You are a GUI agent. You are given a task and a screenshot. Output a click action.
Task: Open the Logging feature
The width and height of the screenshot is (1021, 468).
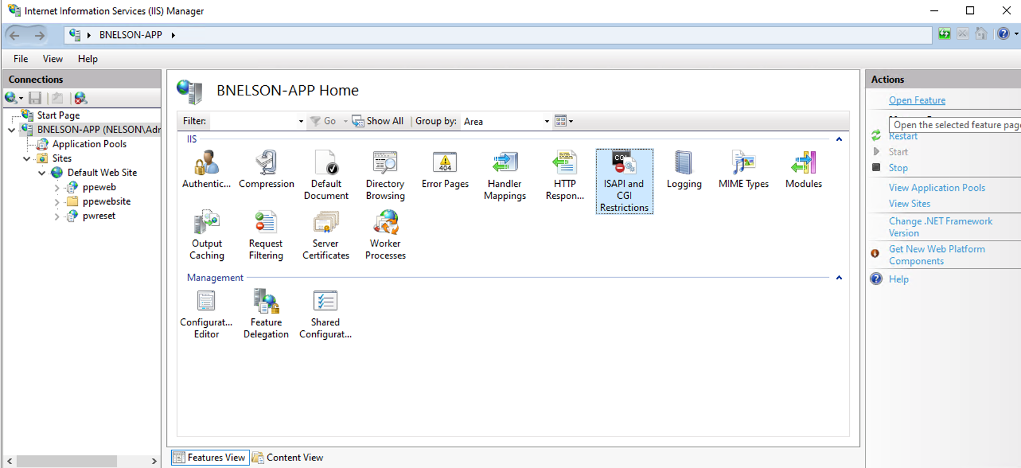point(684,169)
